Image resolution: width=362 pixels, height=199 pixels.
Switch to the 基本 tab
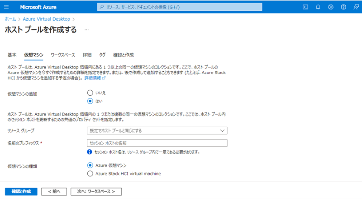tap(12, 55)
